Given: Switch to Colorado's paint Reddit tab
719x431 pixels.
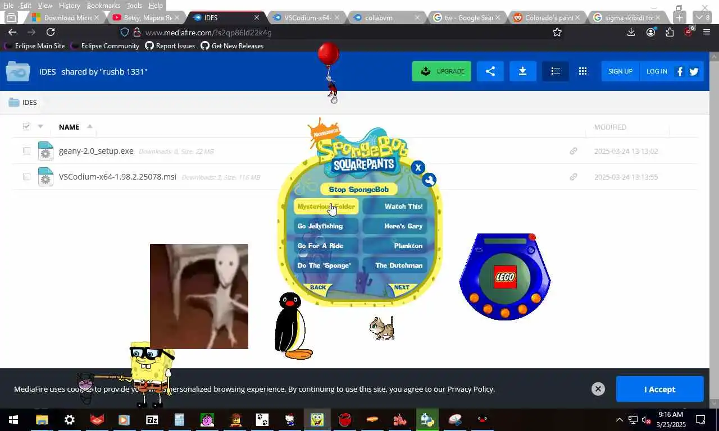Looking at the screenshot, I should point(548,17).
